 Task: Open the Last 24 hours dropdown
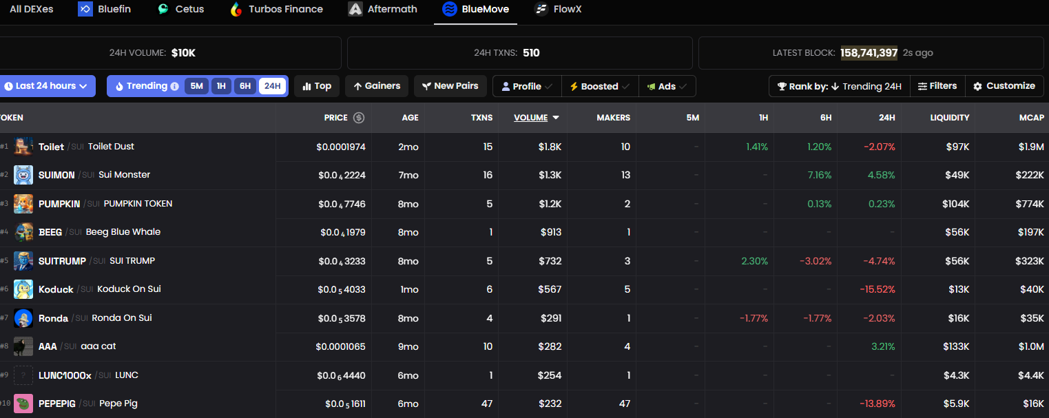(x=47, y=86)
